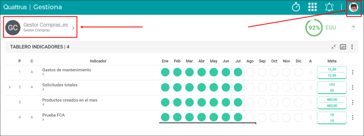
Task: Click the GC initials avatar circle
Action: click(13, 27)
